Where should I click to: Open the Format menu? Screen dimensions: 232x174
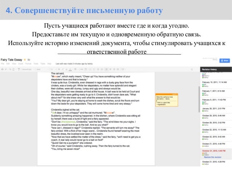28,64
